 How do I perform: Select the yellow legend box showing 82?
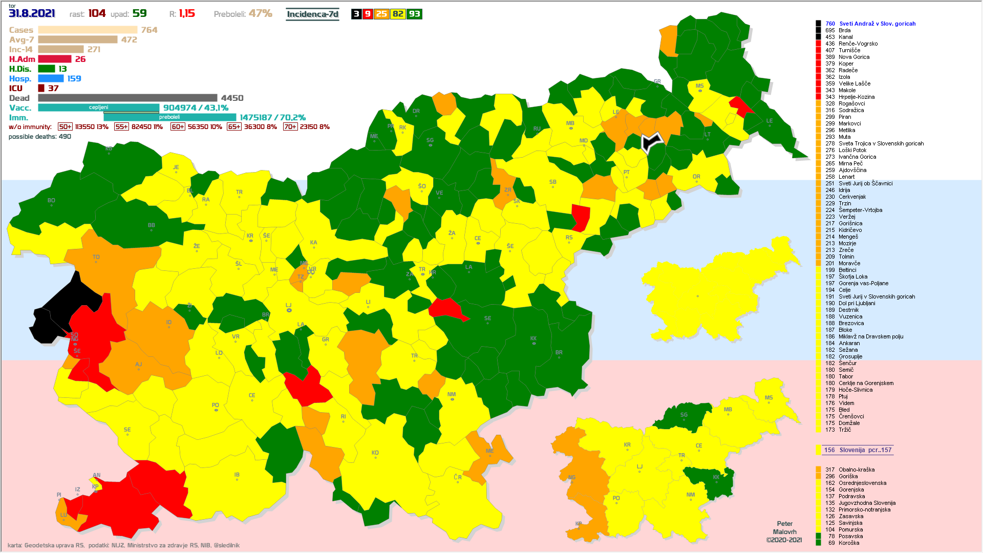click(x=398, y=14)
